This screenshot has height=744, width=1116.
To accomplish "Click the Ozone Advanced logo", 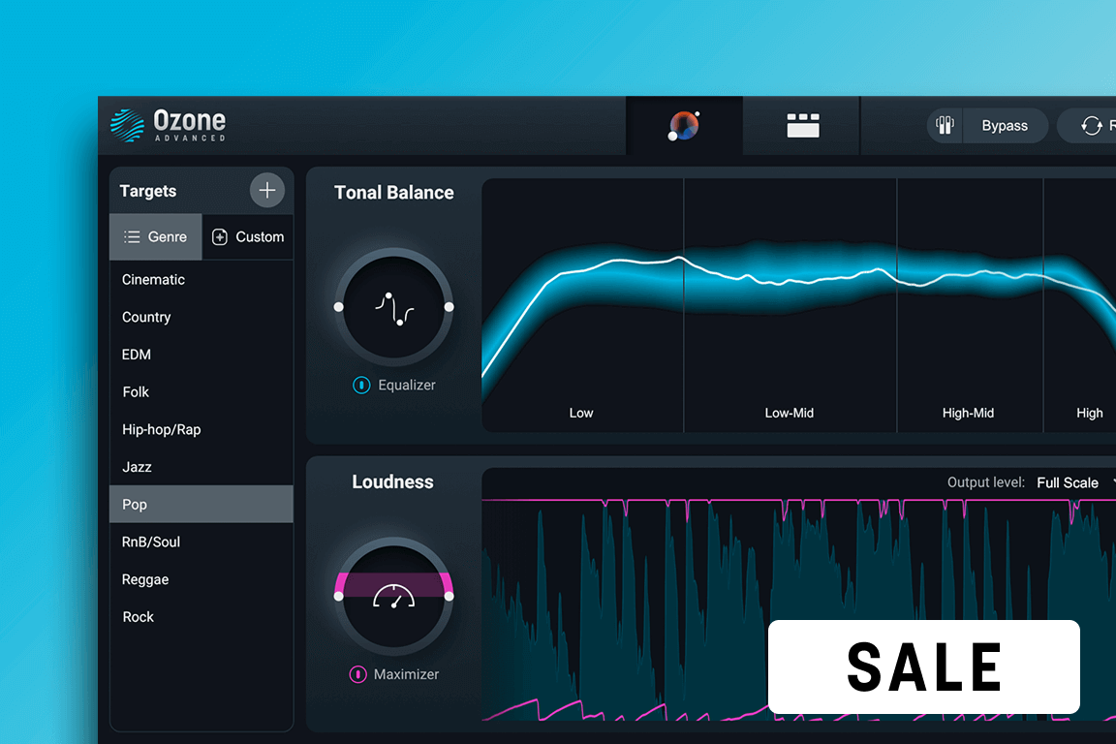I will point(168,125).
